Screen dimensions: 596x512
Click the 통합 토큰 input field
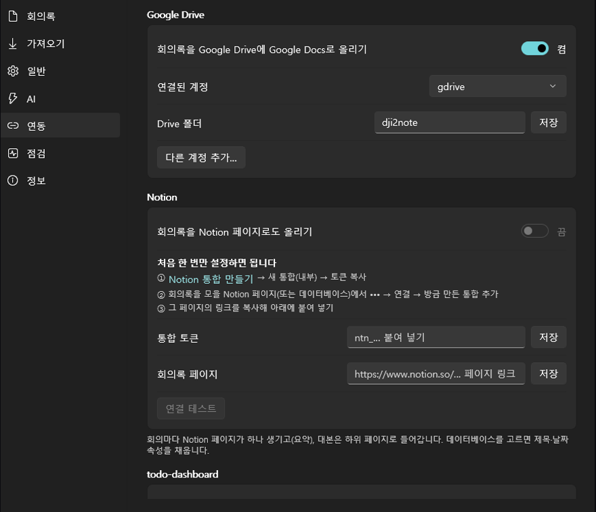tap(436, 337)
